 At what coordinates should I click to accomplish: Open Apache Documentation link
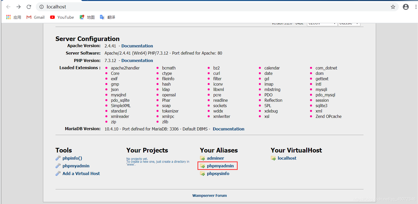[137, 46]
